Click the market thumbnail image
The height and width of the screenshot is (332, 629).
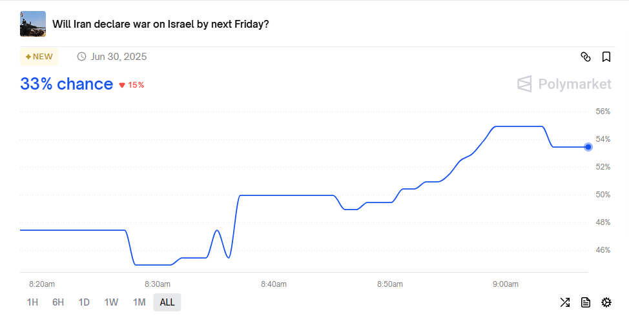(x=33, y=24)
